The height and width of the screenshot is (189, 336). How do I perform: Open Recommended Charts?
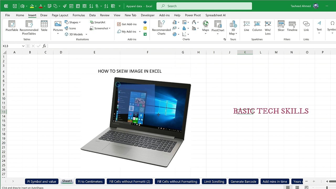coord(161,28)
